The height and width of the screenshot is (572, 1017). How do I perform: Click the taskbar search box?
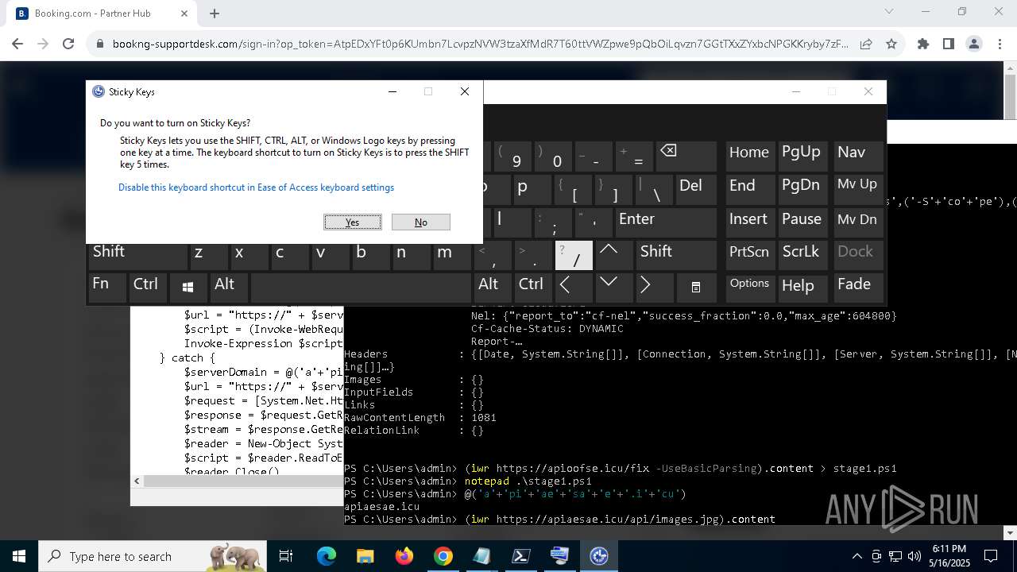tap(153, 556)
